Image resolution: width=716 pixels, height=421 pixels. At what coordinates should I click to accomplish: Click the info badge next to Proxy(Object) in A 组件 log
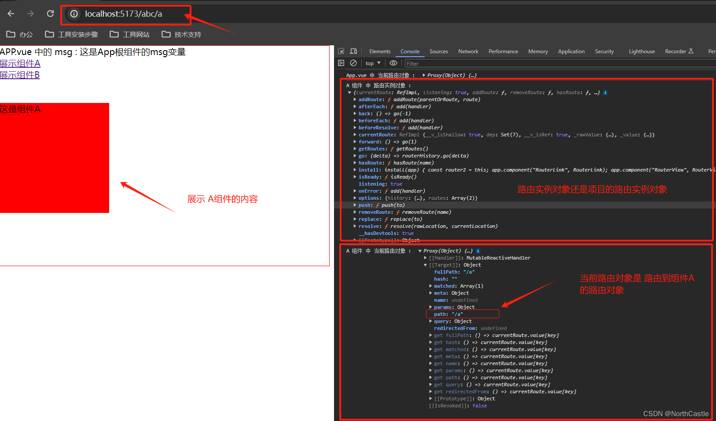pos(478,251)
